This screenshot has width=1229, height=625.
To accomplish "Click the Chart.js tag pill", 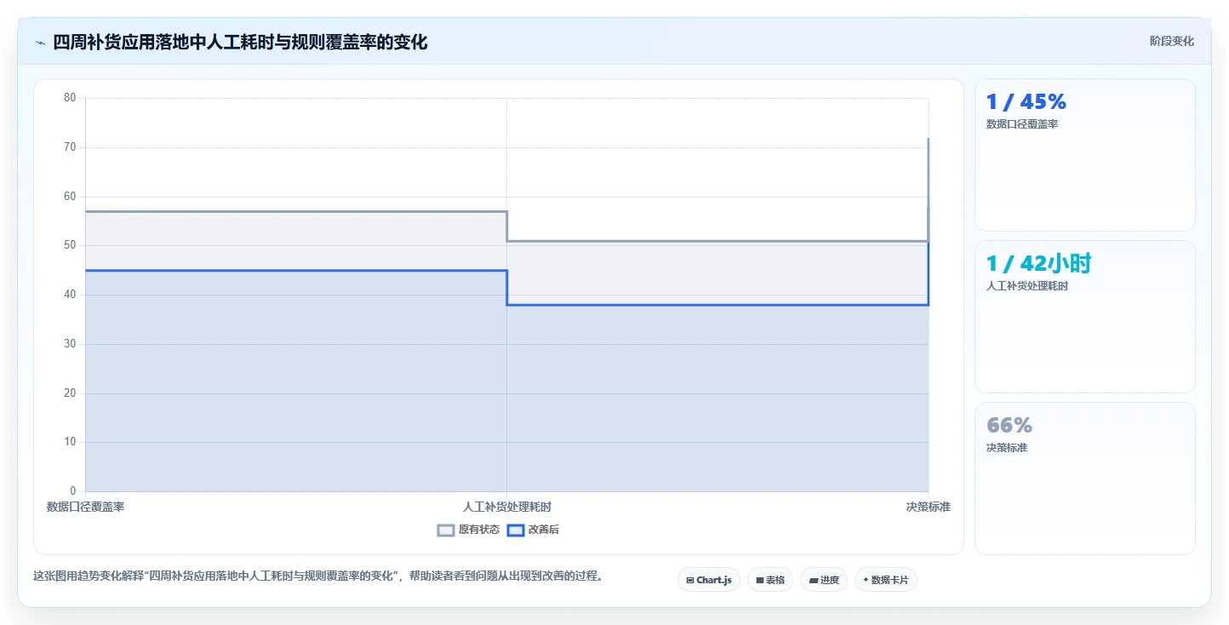I will click(709, 580).
